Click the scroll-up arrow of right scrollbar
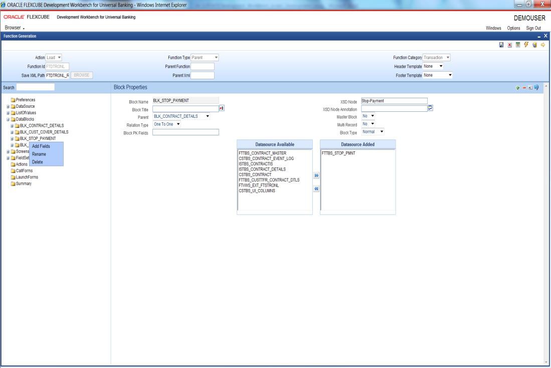This screenshot has width=551, height=368. pyautogui.click(x=545, y=86)
